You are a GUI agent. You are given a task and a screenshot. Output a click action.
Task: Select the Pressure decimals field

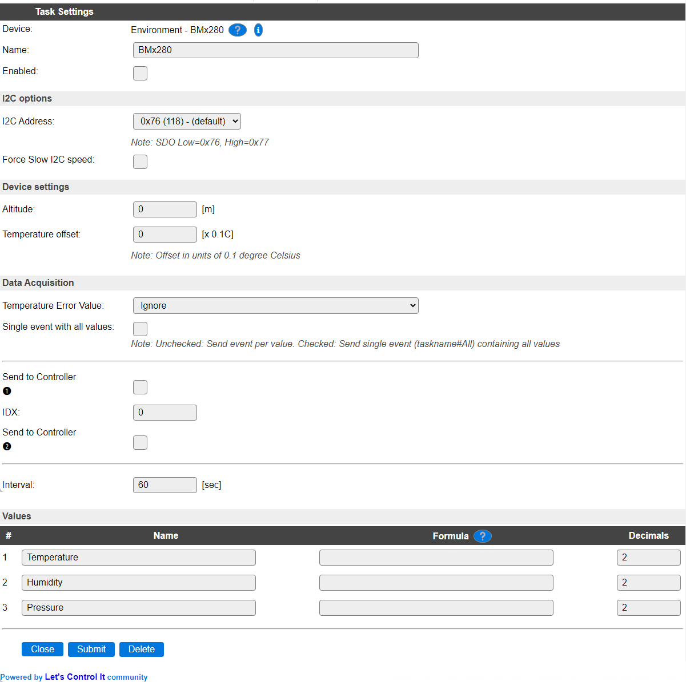pyautogui.click(x=649, y=608)
